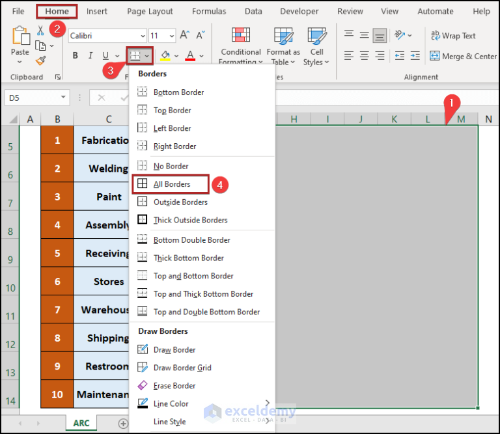Click the Increase Font Size icon
500x434 pixels.
click(185, 34)
